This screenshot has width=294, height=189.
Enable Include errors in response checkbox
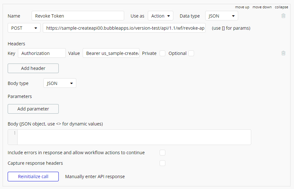coord(162,153)
